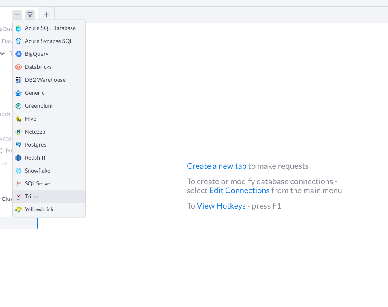
Task: Select Generic connection type
Action: (49, 93)
